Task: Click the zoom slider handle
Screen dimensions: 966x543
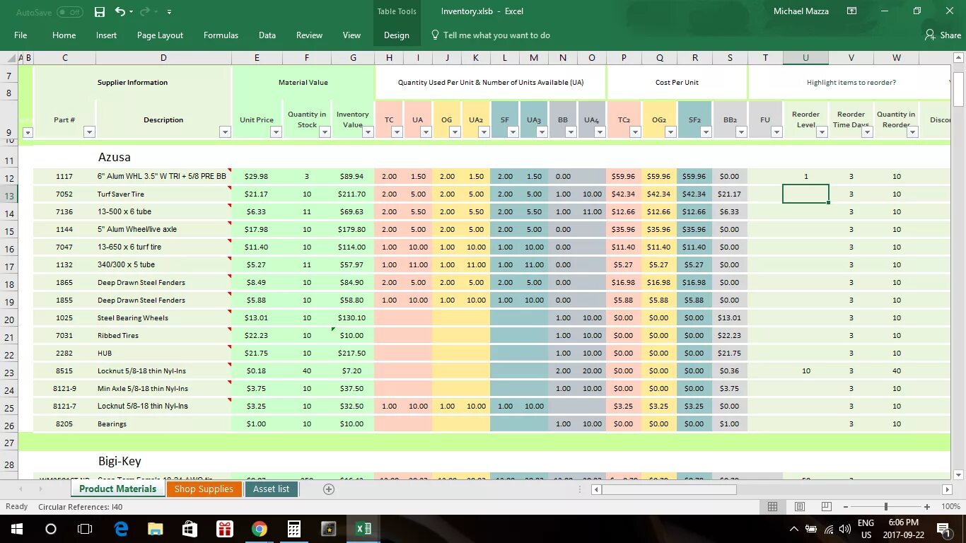Action: pyautogui.click(x=886, y=507)
